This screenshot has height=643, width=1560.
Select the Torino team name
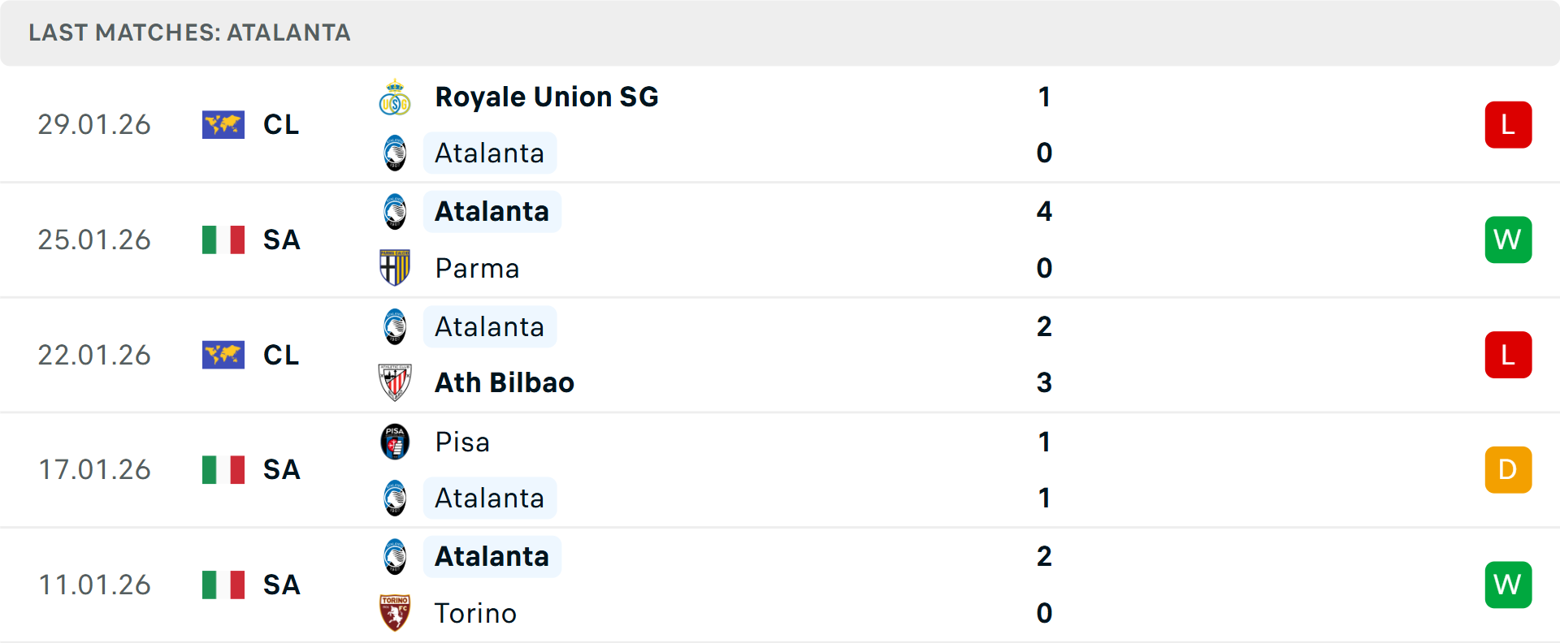pos(475,613)
